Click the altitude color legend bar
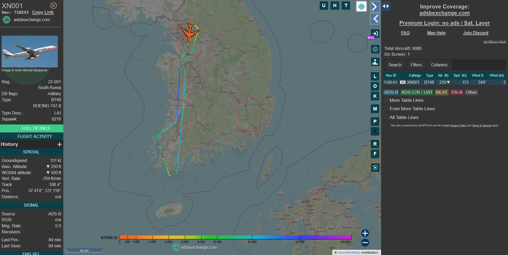 (235, 237)
